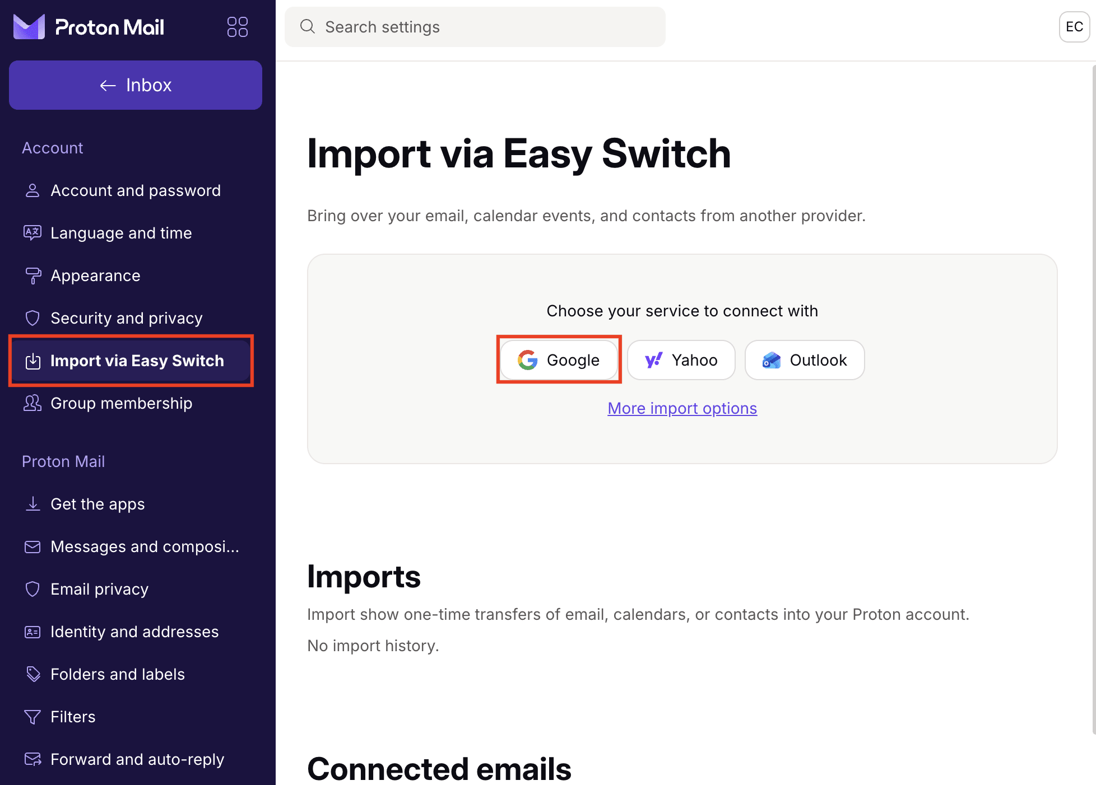Image resolution: width=1096 pixels, height=785 pixels.
Task: Click the Email privacy shield icon
Action: point(32,589)
